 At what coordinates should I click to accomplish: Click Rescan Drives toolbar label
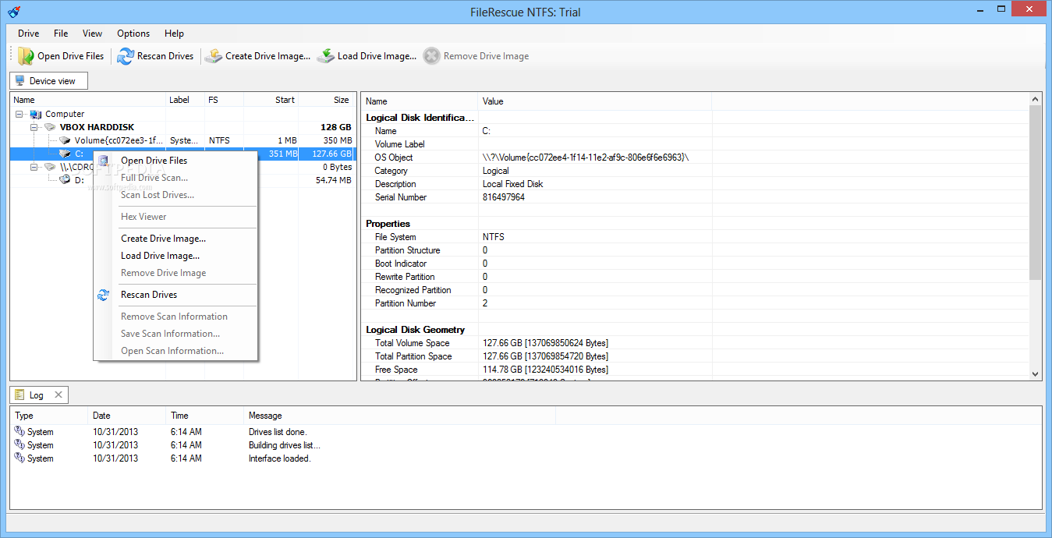tap(165, 56)
